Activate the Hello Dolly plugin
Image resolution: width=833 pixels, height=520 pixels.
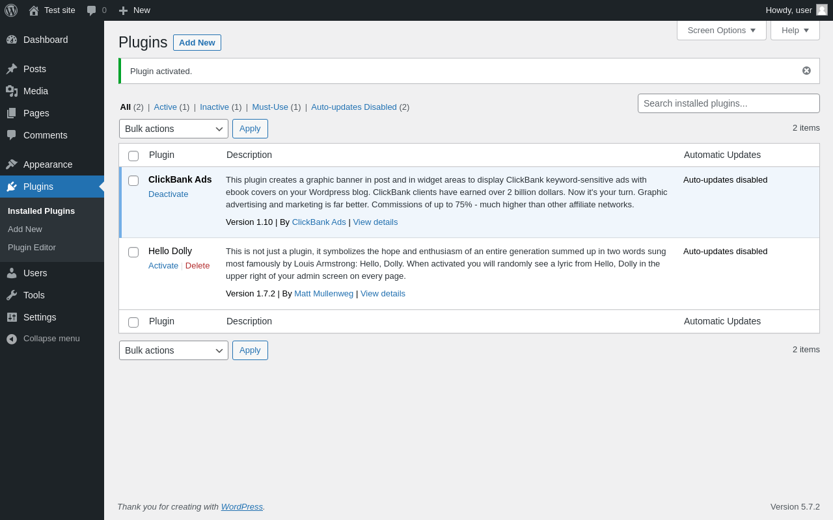163,266
